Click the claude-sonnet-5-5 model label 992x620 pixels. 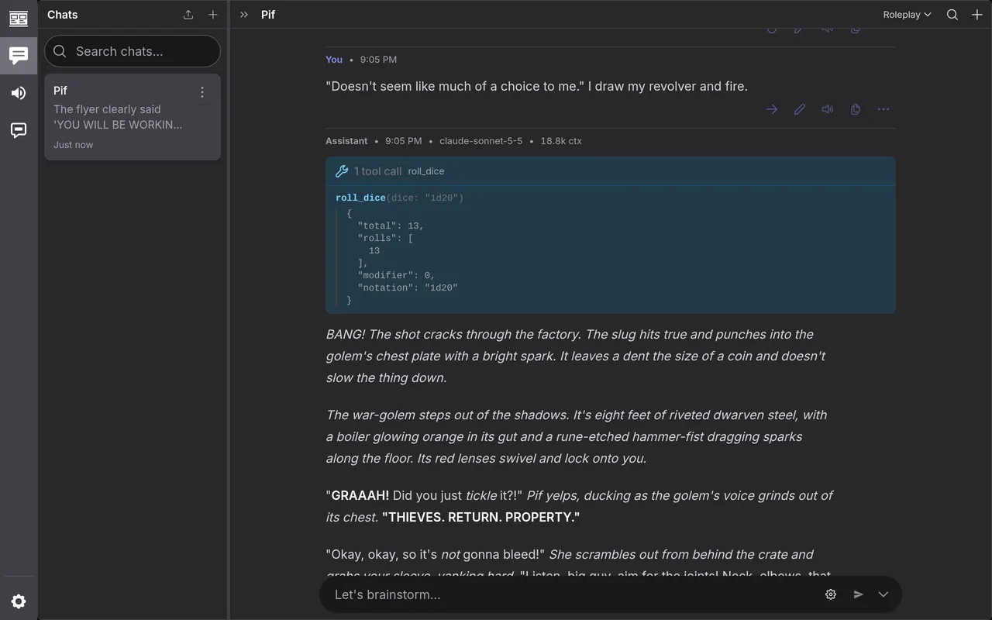[480, 141]
